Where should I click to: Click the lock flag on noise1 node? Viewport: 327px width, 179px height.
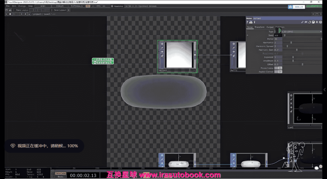pos(162,56)
